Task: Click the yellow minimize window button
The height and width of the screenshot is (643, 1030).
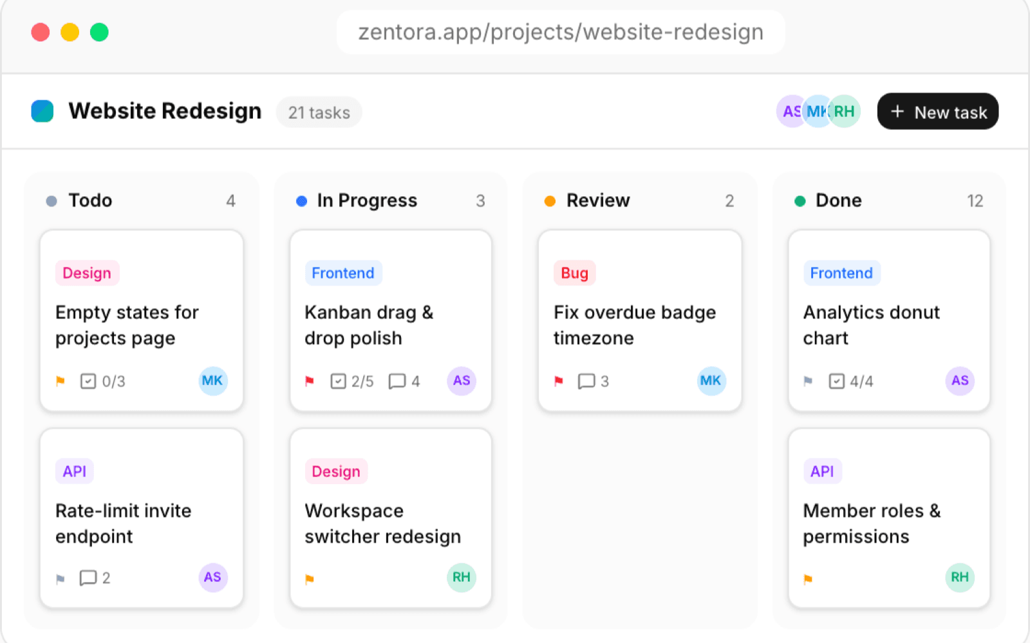Action: click(x=70, y=32)
